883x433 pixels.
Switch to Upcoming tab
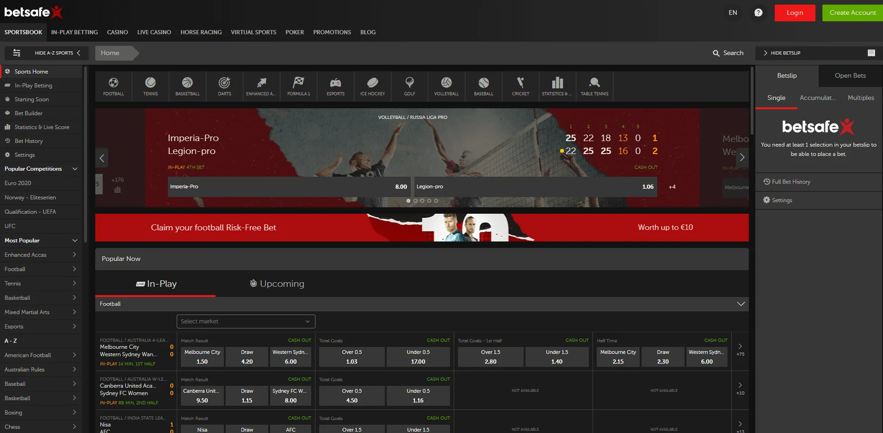point(277,284)
